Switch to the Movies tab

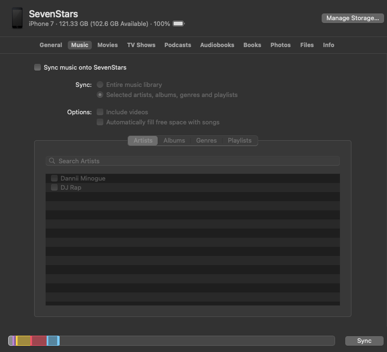tap(108, 45)
